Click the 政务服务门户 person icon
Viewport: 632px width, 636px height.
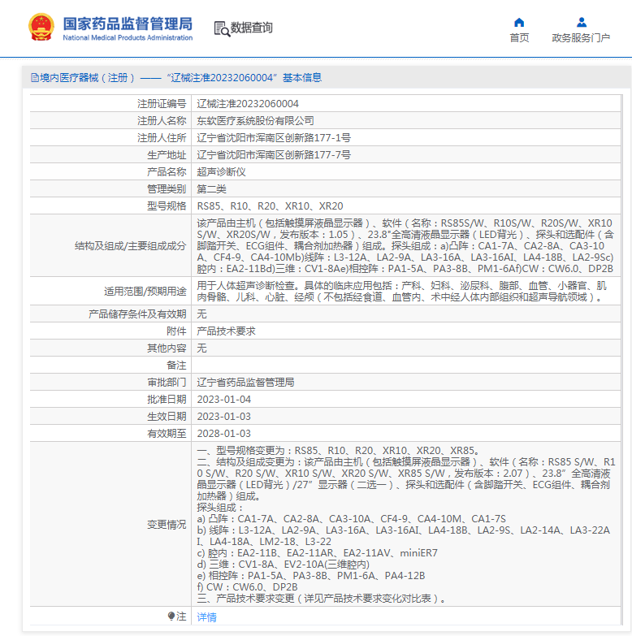[581, 23]
